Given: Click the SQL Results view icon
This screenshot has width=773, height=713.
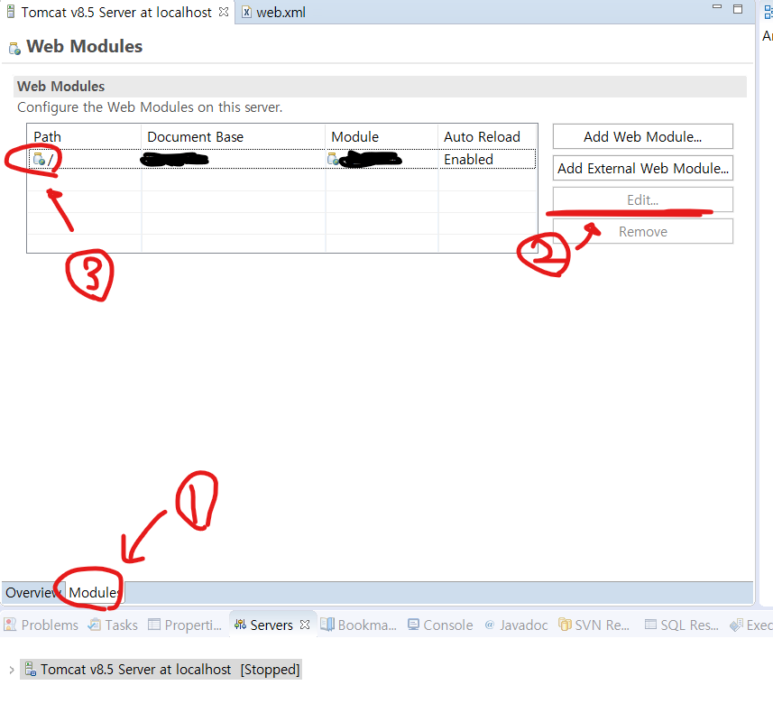Looking at the screenshot, I should [650, 625].
